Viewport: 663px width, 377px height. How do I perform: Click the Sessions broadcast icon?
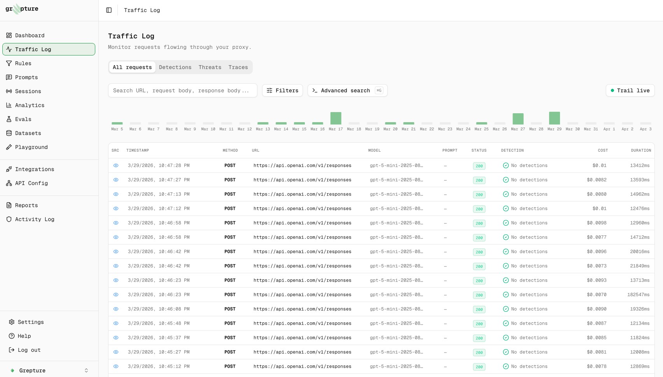(x=9, y=91)
